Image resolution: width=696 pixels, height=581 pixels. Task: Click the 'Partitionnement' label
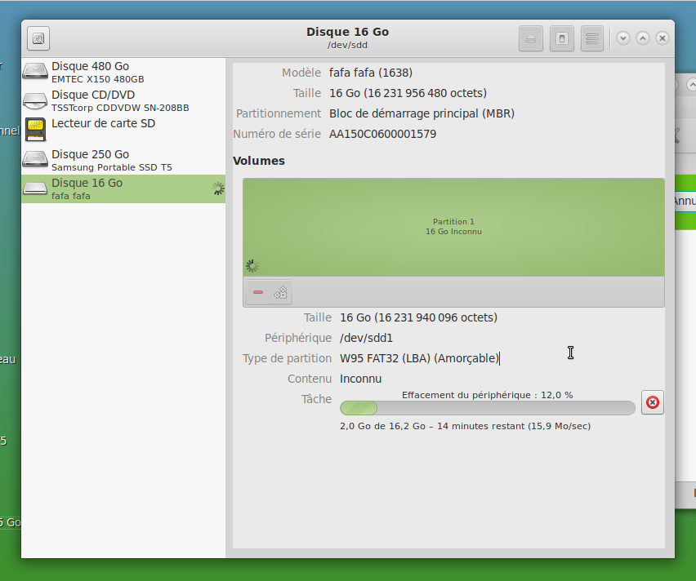click(x=279, y=113)
